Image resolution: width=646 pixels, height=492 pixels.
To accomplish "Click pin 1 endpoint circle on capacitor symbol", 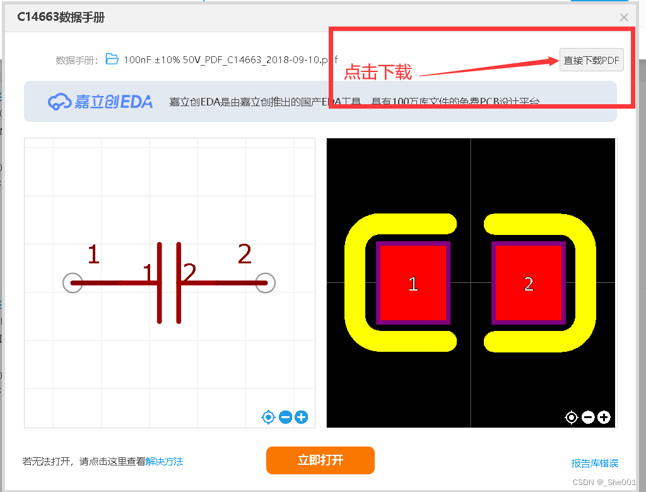I will 73,283.
